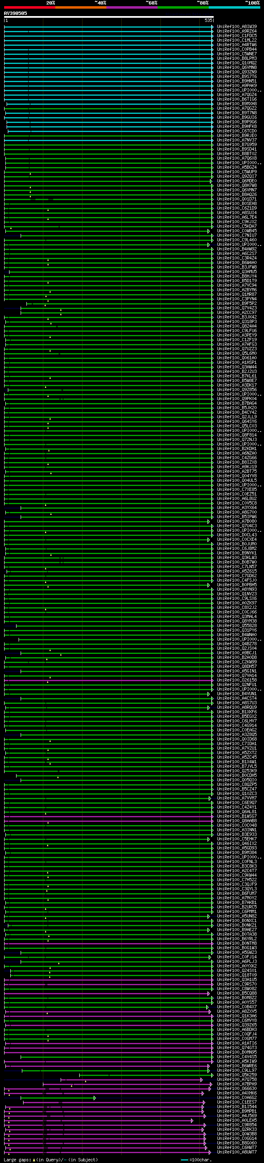
Task: Select hit UniRef100_A9RZ64
Action: pyautogui.click(x=237, y=31)
